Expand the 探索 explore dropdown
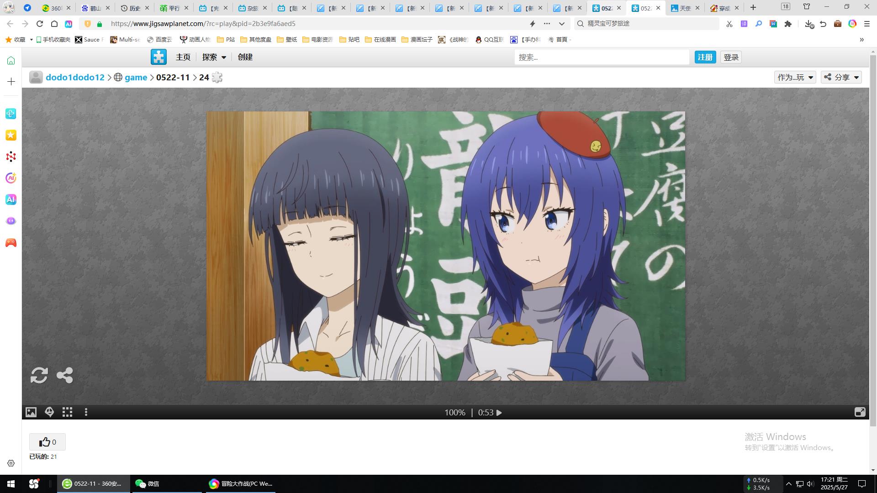 (x=214, y=57)
